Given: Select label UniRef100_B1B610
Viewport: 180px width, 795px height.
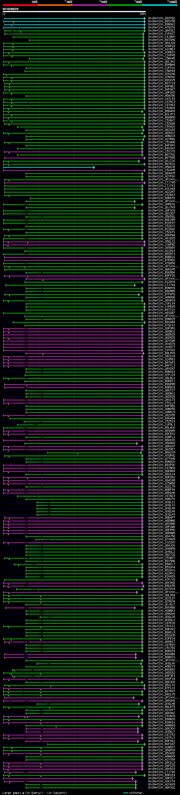Looking at the screenshot, I should click(161, 723).
